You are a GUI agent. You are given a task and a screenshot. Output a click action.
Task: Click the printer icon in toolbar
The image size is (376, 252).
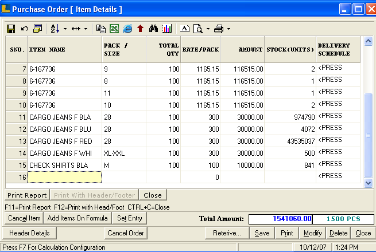click(219, 29)
